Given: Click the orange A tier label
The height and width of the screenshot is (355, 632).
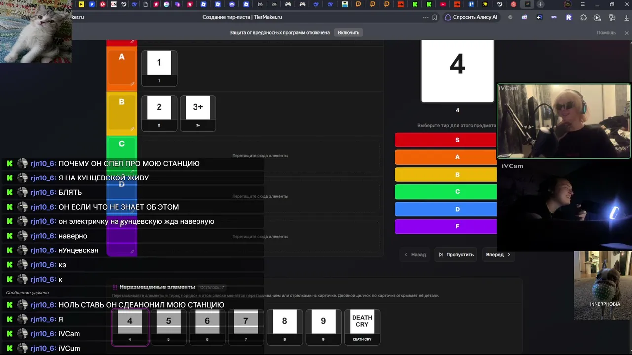Looking at the screenshot, I should 121,68.
